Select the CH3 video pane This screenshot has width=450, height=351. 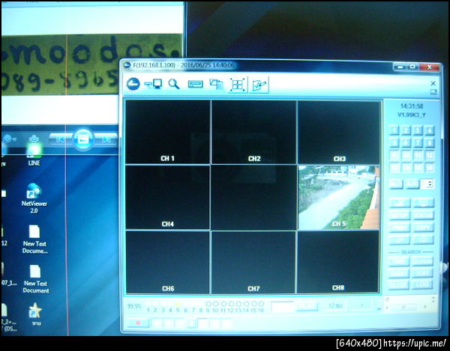[339, 132]
